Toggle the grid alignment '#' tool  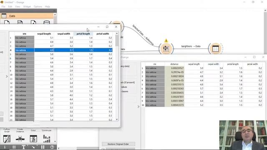(14, 147)
